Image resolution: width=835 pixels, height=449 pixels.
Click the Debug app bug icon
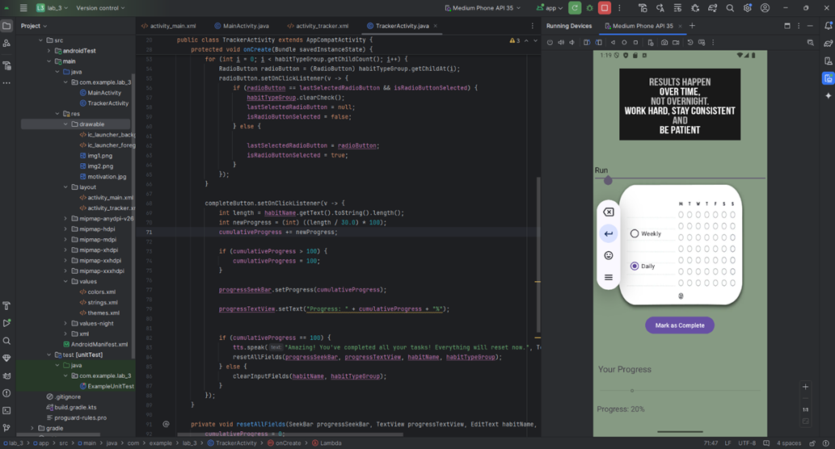click(x=589, y=8)
